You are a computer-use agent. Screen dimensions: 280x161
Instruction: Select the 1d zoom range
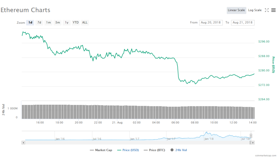[30, 22]
